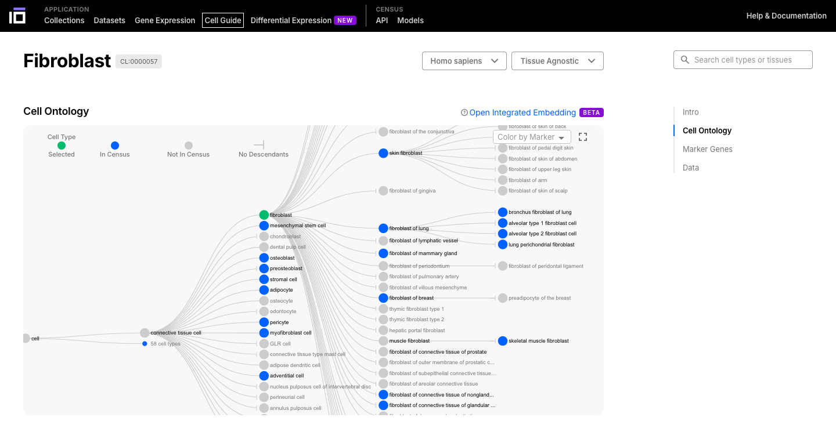Click the fullscreen expand icon on graph
This screenshot has width=836, height=436.
click(583, 137)
